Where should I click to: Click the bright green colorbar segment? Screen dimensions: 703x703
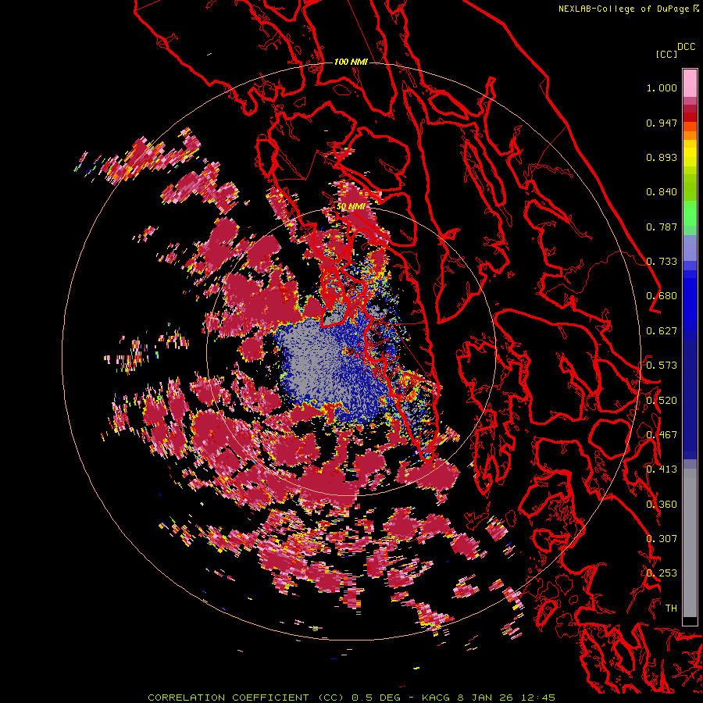coord(690,213)
